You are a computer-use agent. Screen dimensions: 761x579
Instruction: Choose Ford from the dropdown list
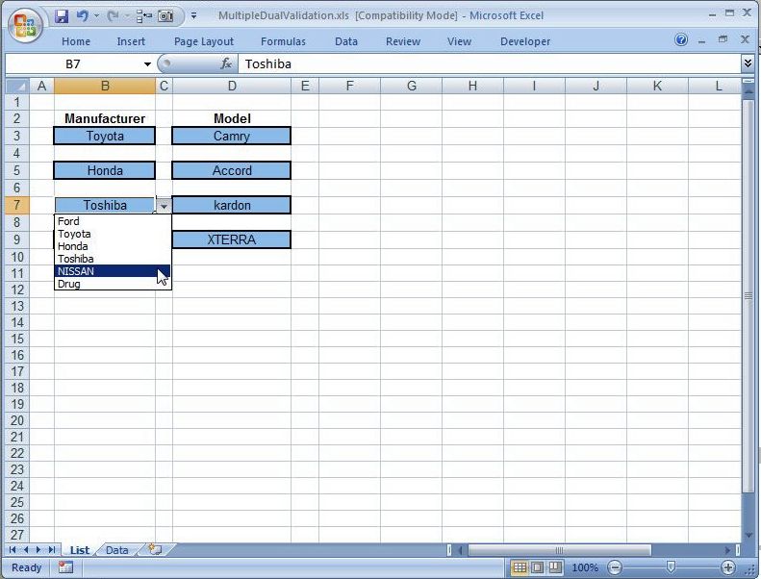pyautogui.click(x=113, y=221)
